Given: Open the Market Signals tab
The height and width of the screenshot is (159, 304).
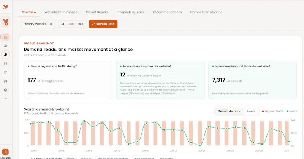Looking at the screenshot, I should point(97,12).
